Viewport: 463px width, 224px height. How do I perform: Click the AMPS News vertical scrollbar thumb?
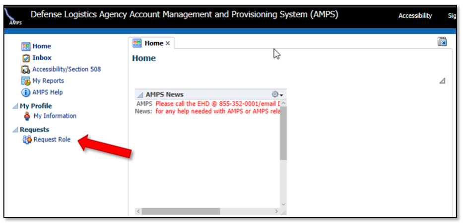(x=283, y=133)
